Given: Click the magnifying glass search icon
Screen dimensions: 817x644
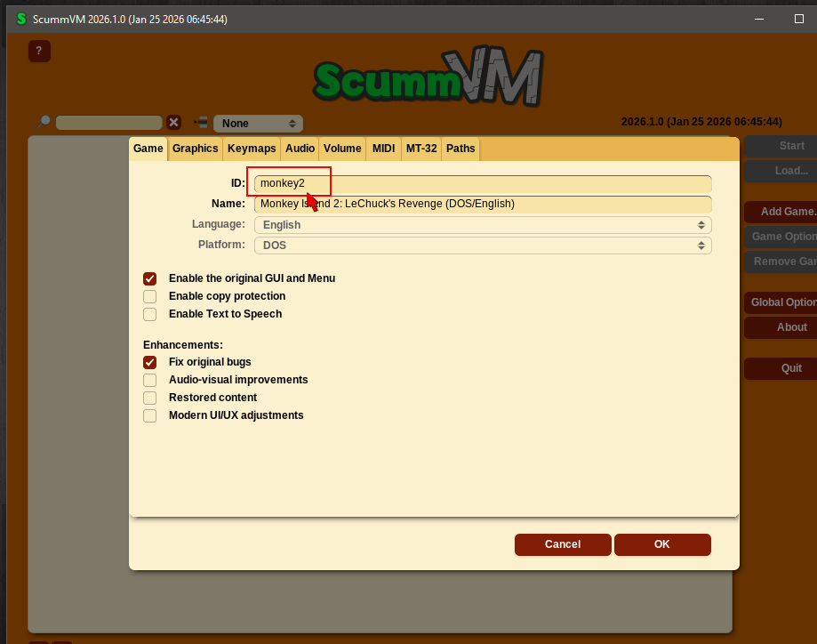Looking at the screenshot, I should click(x=44, y=122).
